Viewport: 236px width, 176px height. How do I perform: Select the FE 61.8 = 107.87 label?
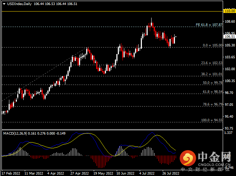209,25
